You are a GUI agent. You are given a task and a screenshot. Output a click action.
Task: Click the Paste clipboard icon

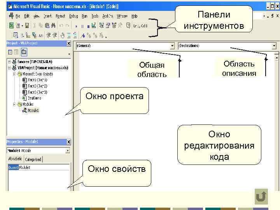click(47, 26)
